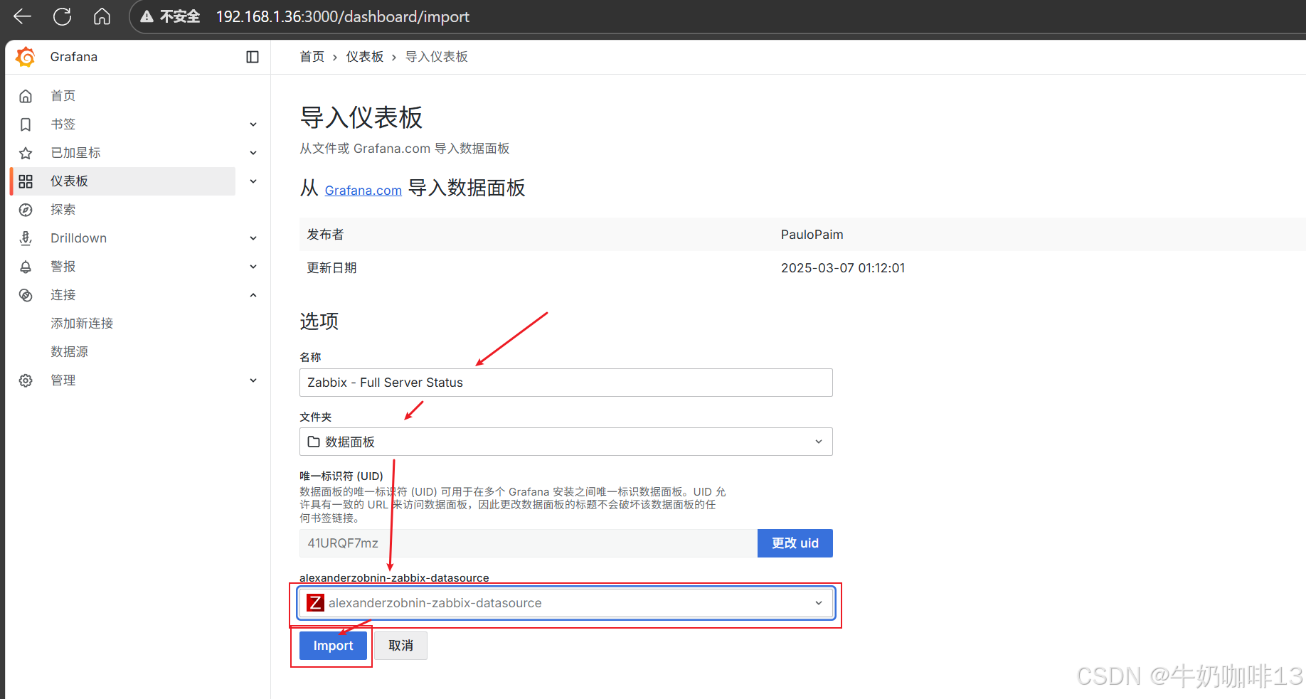
Task: Expand the 仪表板 sidebar section chevron
Action: pyautogui.click(x=253, y=181)
